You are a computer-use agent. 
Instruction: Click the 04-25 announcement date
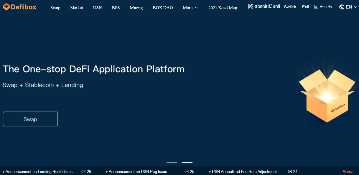click(x=190, y=171)
